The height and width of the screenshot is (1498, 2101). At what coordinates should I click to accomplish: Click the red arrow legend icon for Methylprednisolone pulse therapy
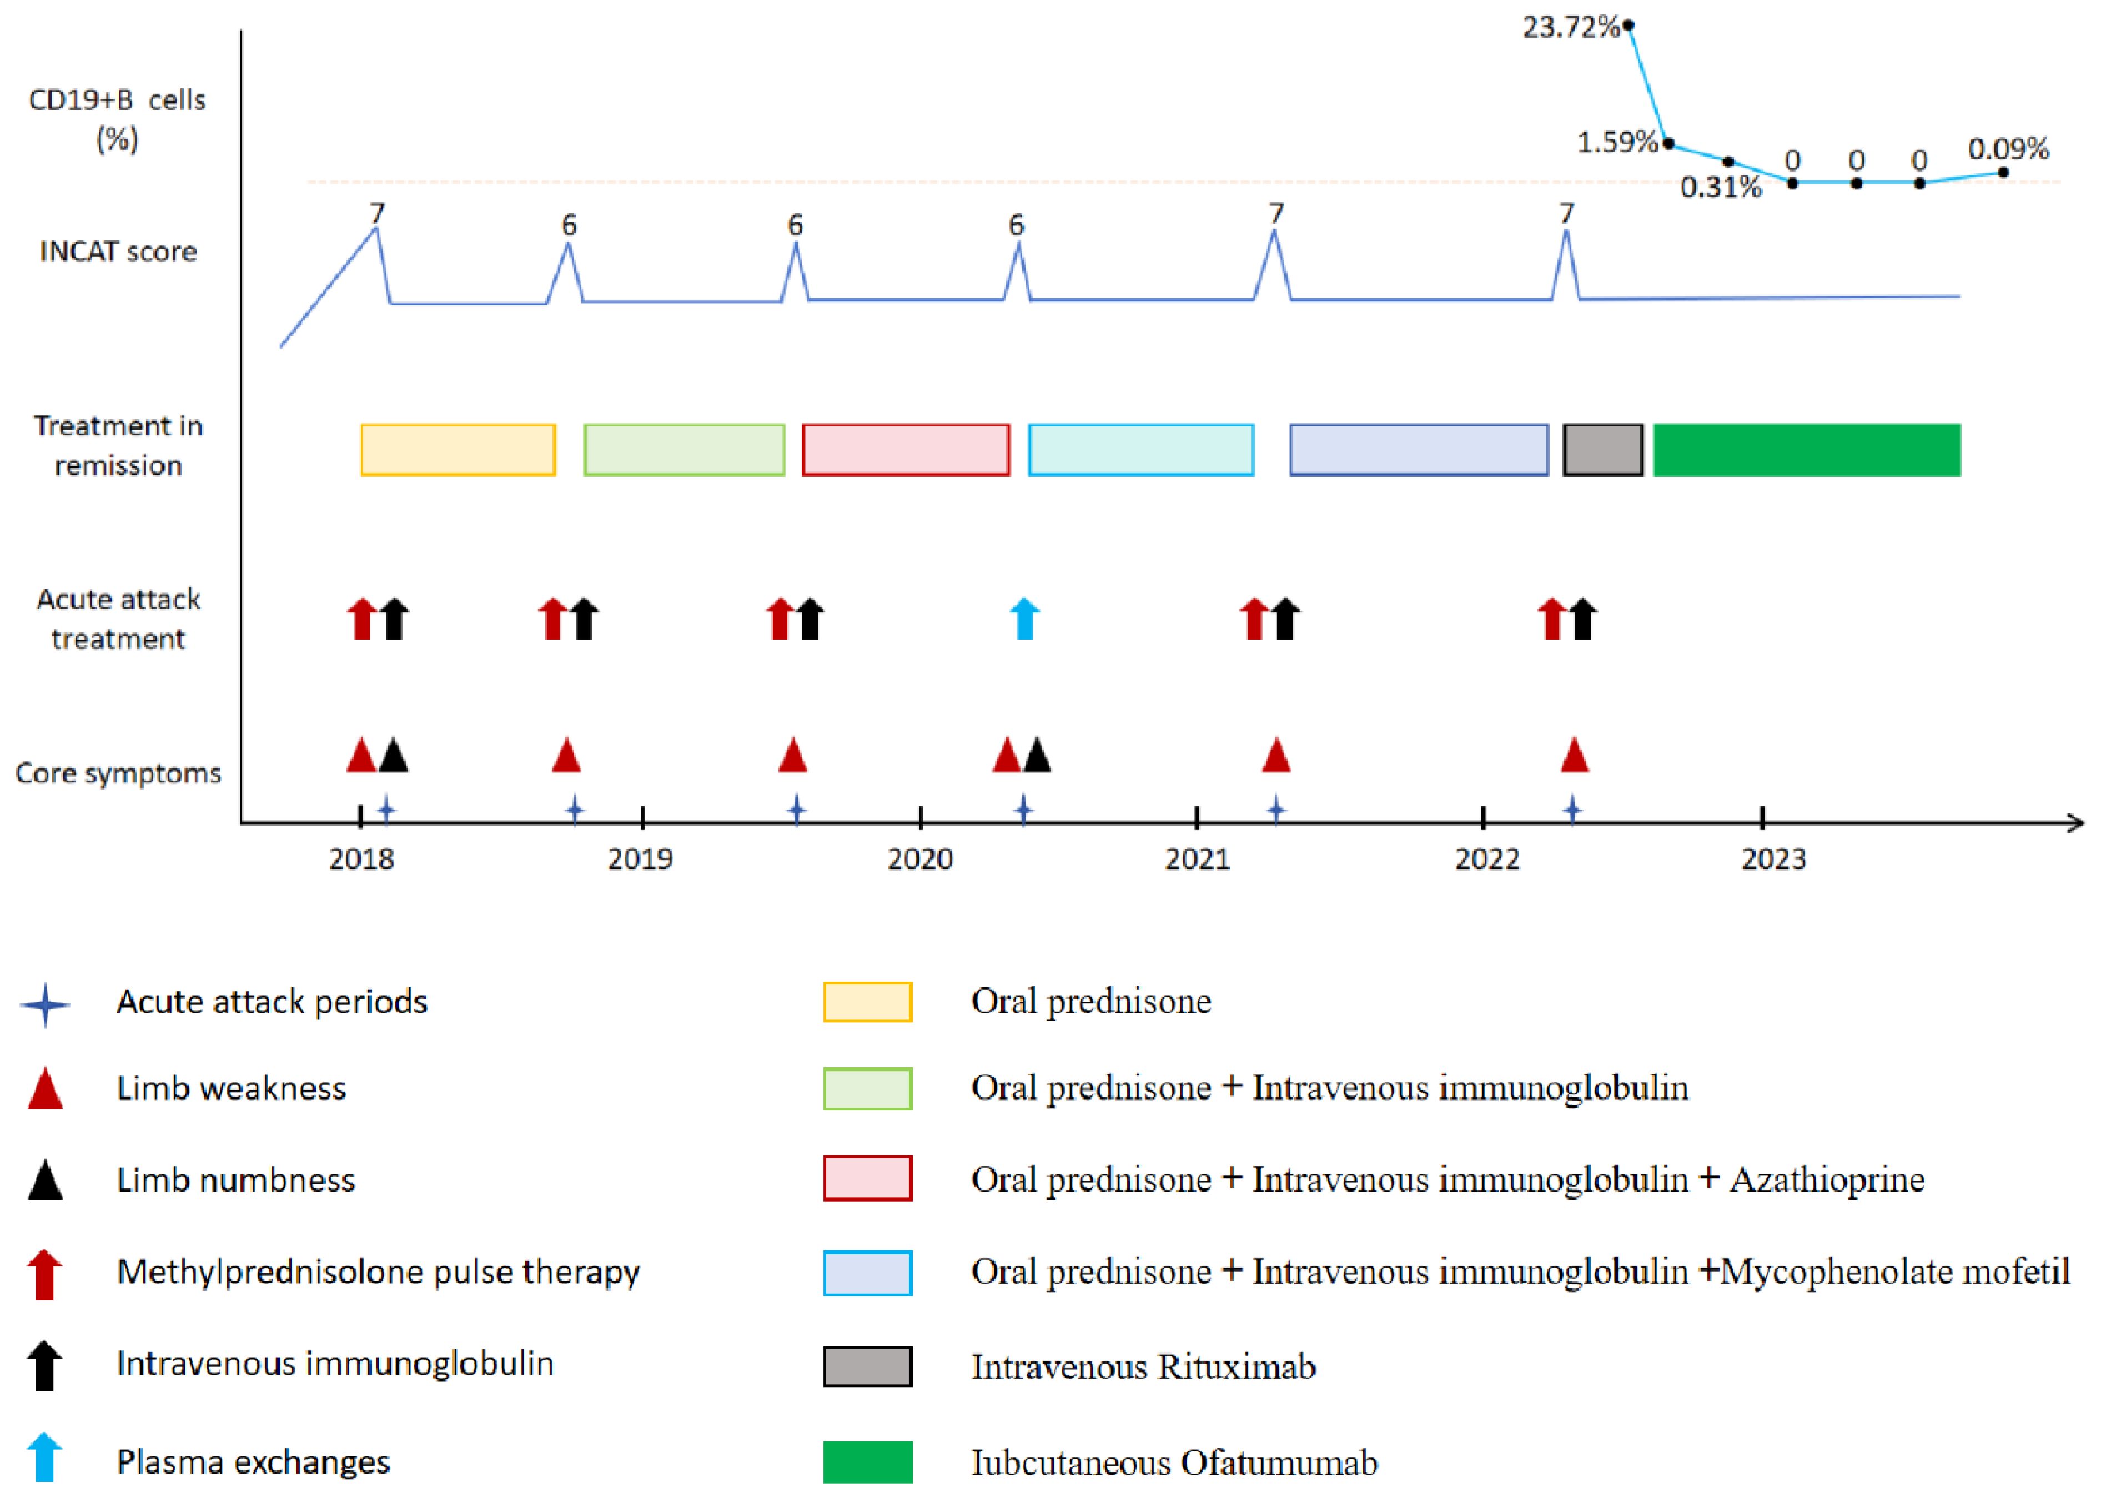(44, 1275)
